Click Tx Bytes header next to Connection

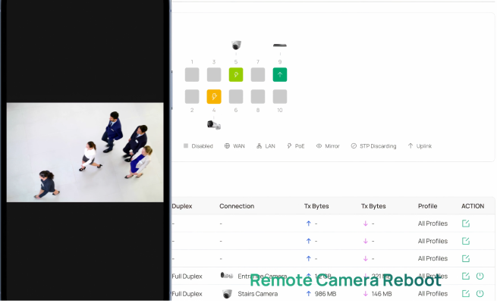point(316,206)
